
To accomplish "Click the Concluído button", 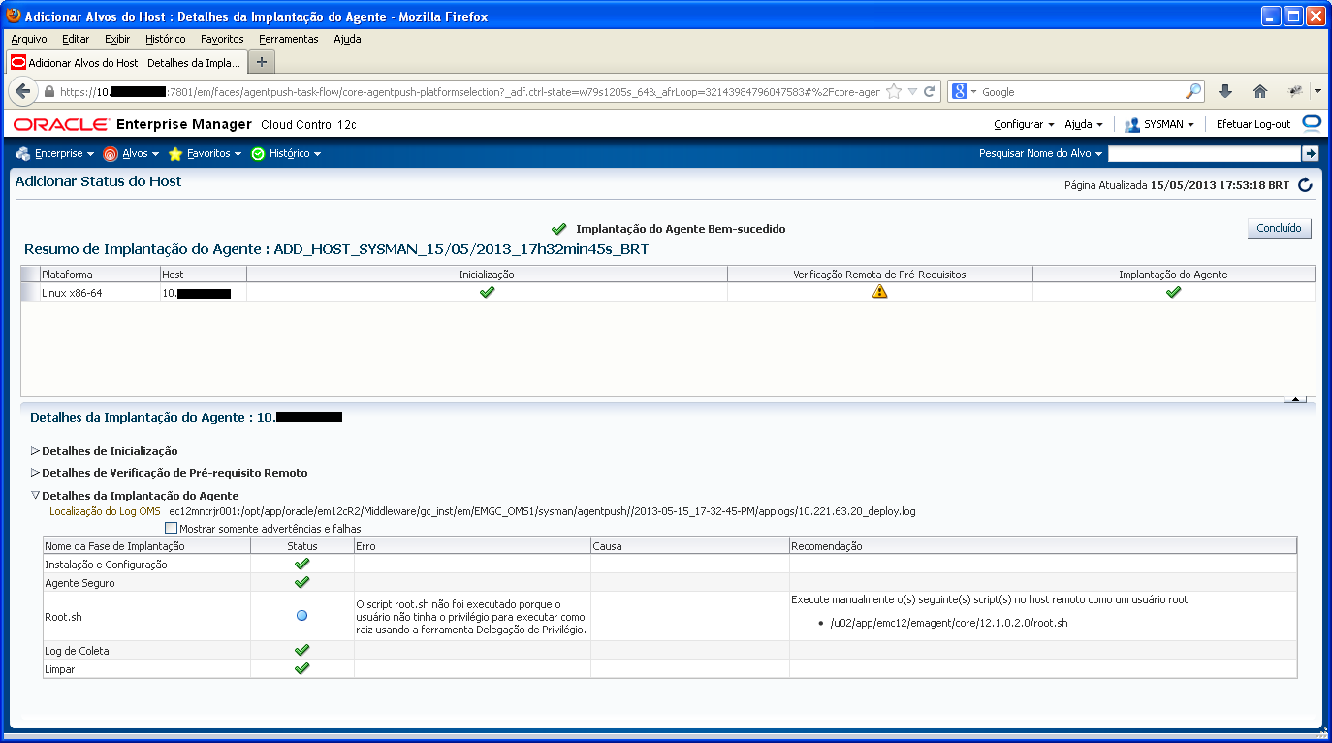I will (x=1279, y=228).
